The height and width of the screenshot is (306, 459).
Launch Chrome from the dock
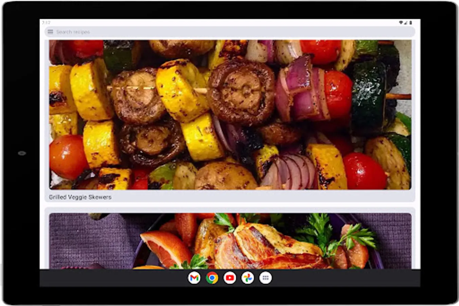coord(212,278)
